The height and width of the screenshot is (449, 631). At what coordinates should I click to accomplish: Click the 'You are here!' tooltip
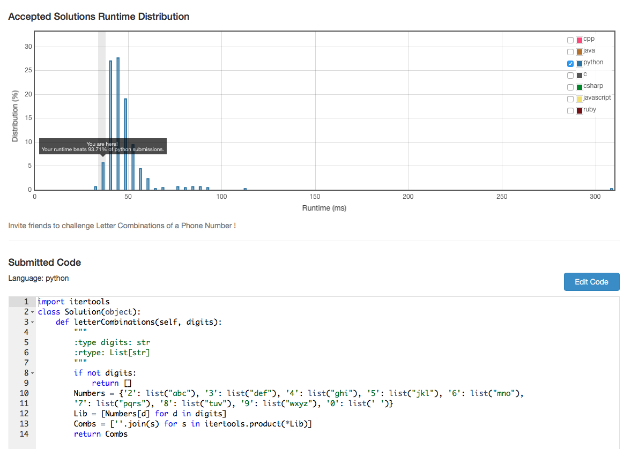point(102,146)
